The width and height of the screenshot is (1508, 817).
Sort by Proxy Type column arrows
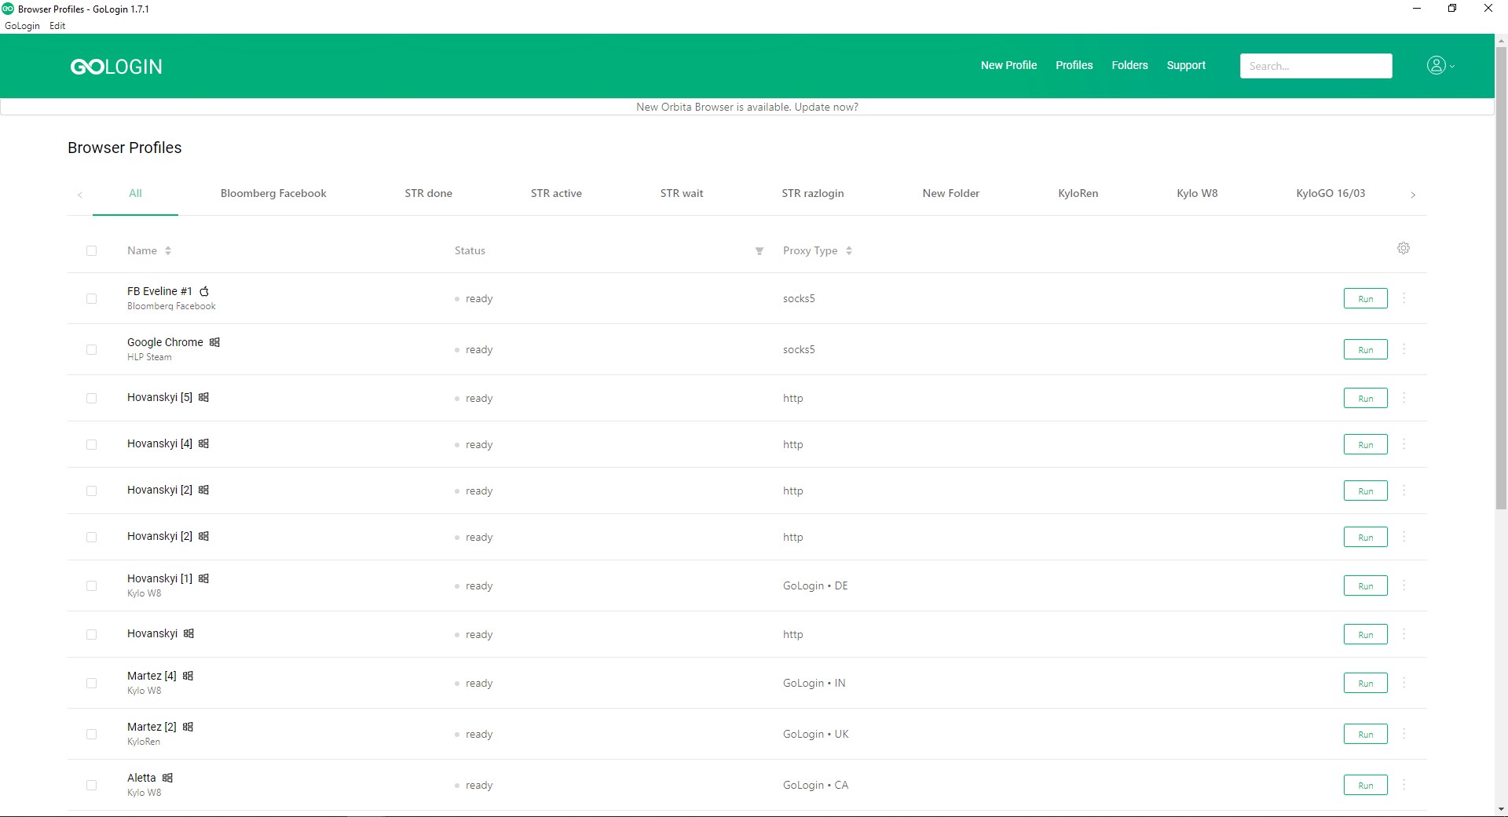[849, 251]
